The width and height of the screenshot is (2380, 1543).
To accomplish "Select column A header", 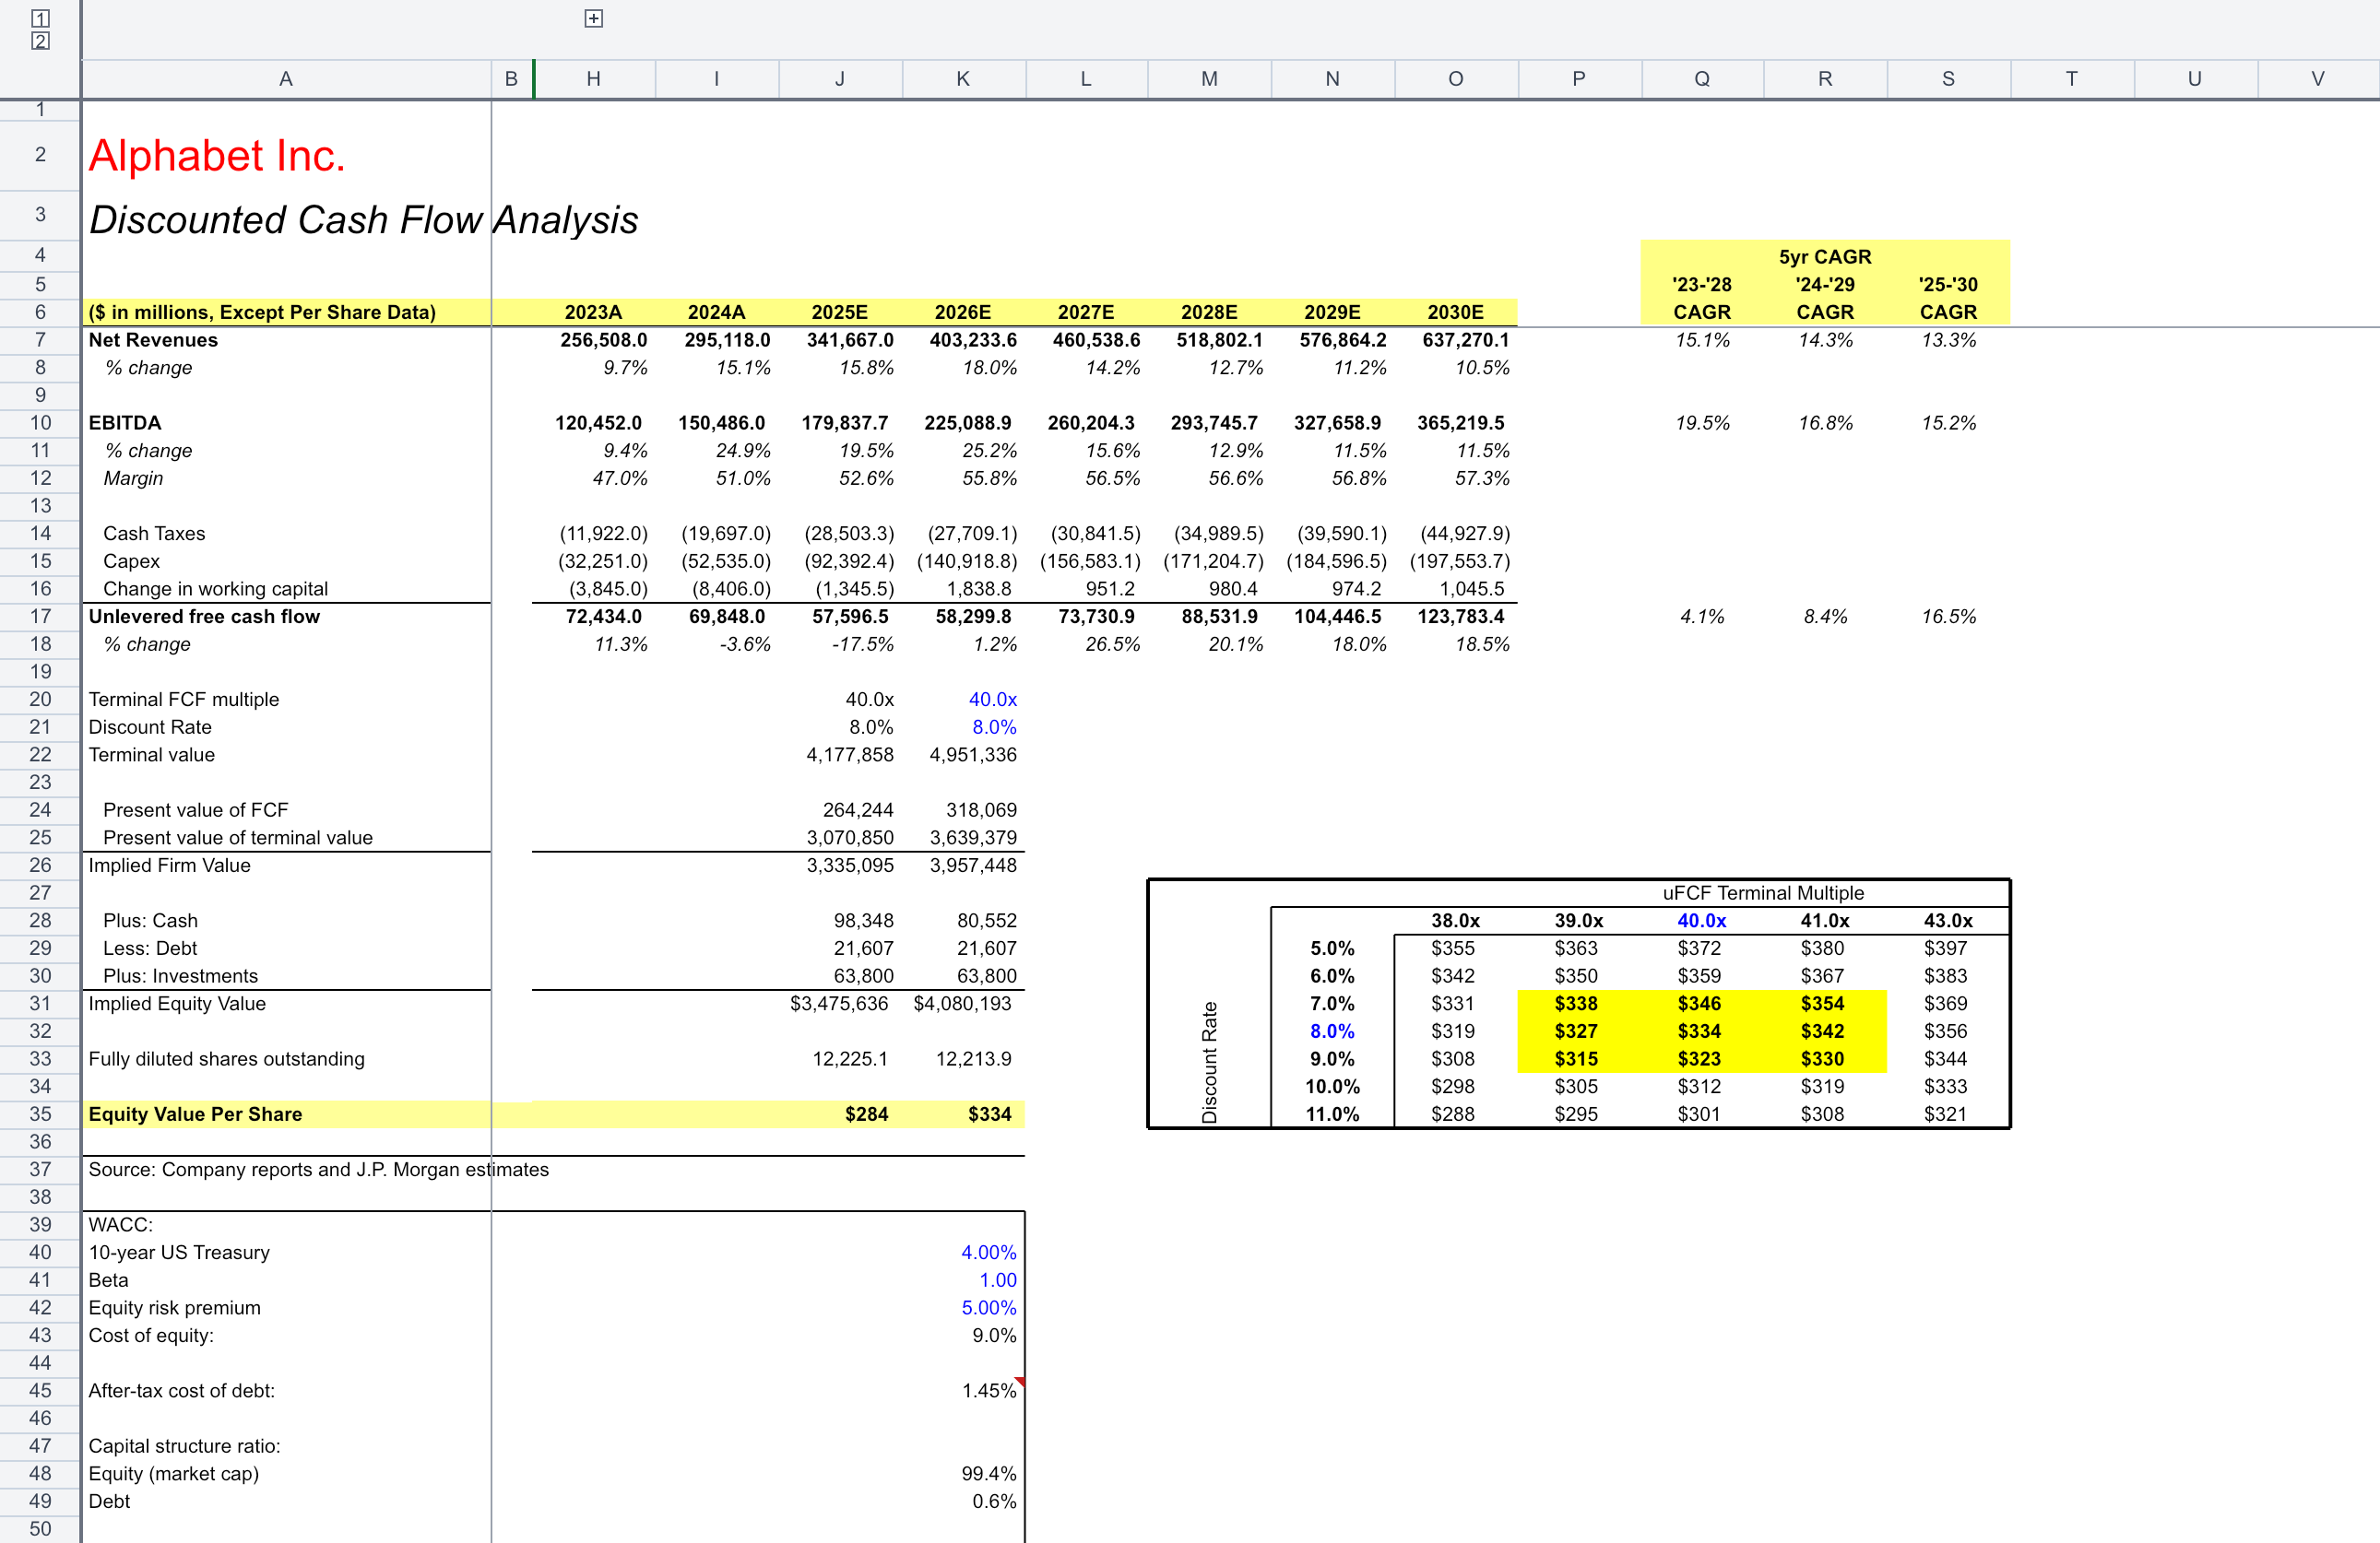I will [x=286, y=79].
